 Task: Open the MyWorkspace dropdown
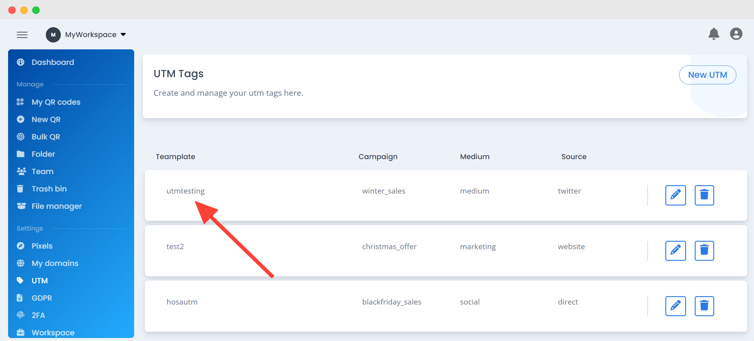[x=123, y=34]
